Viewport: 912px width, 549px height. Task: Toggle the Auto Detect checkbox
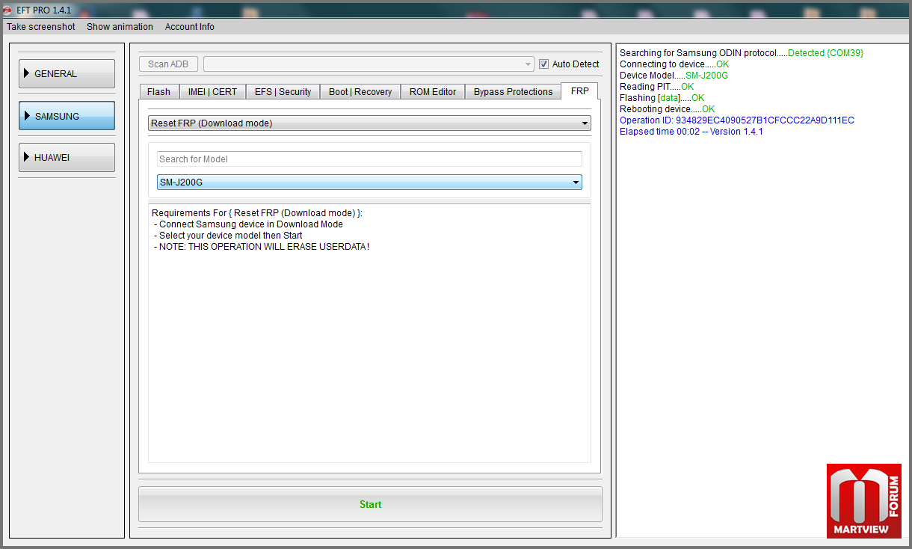(x=543, y=64)
